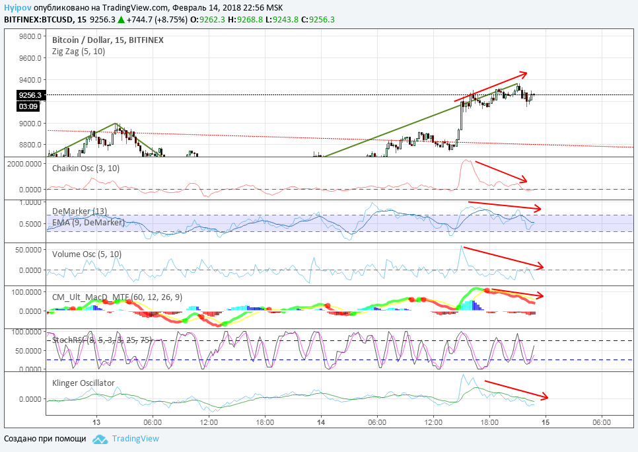
Task: Click the 9600.0 price axis label
Action: (30, 58)
